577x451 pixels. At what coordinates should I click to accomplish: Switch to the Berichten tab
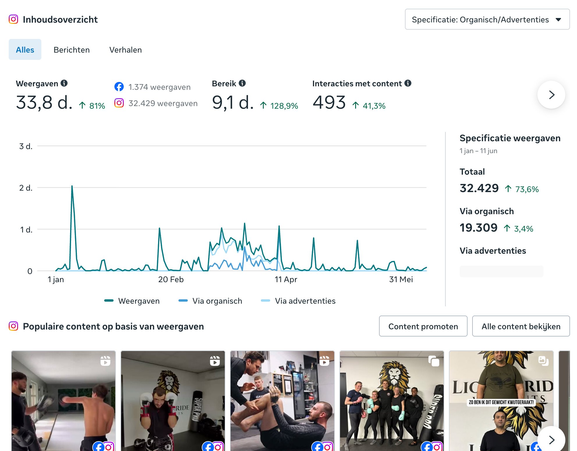pyautogui.click(x=72, y=50)
